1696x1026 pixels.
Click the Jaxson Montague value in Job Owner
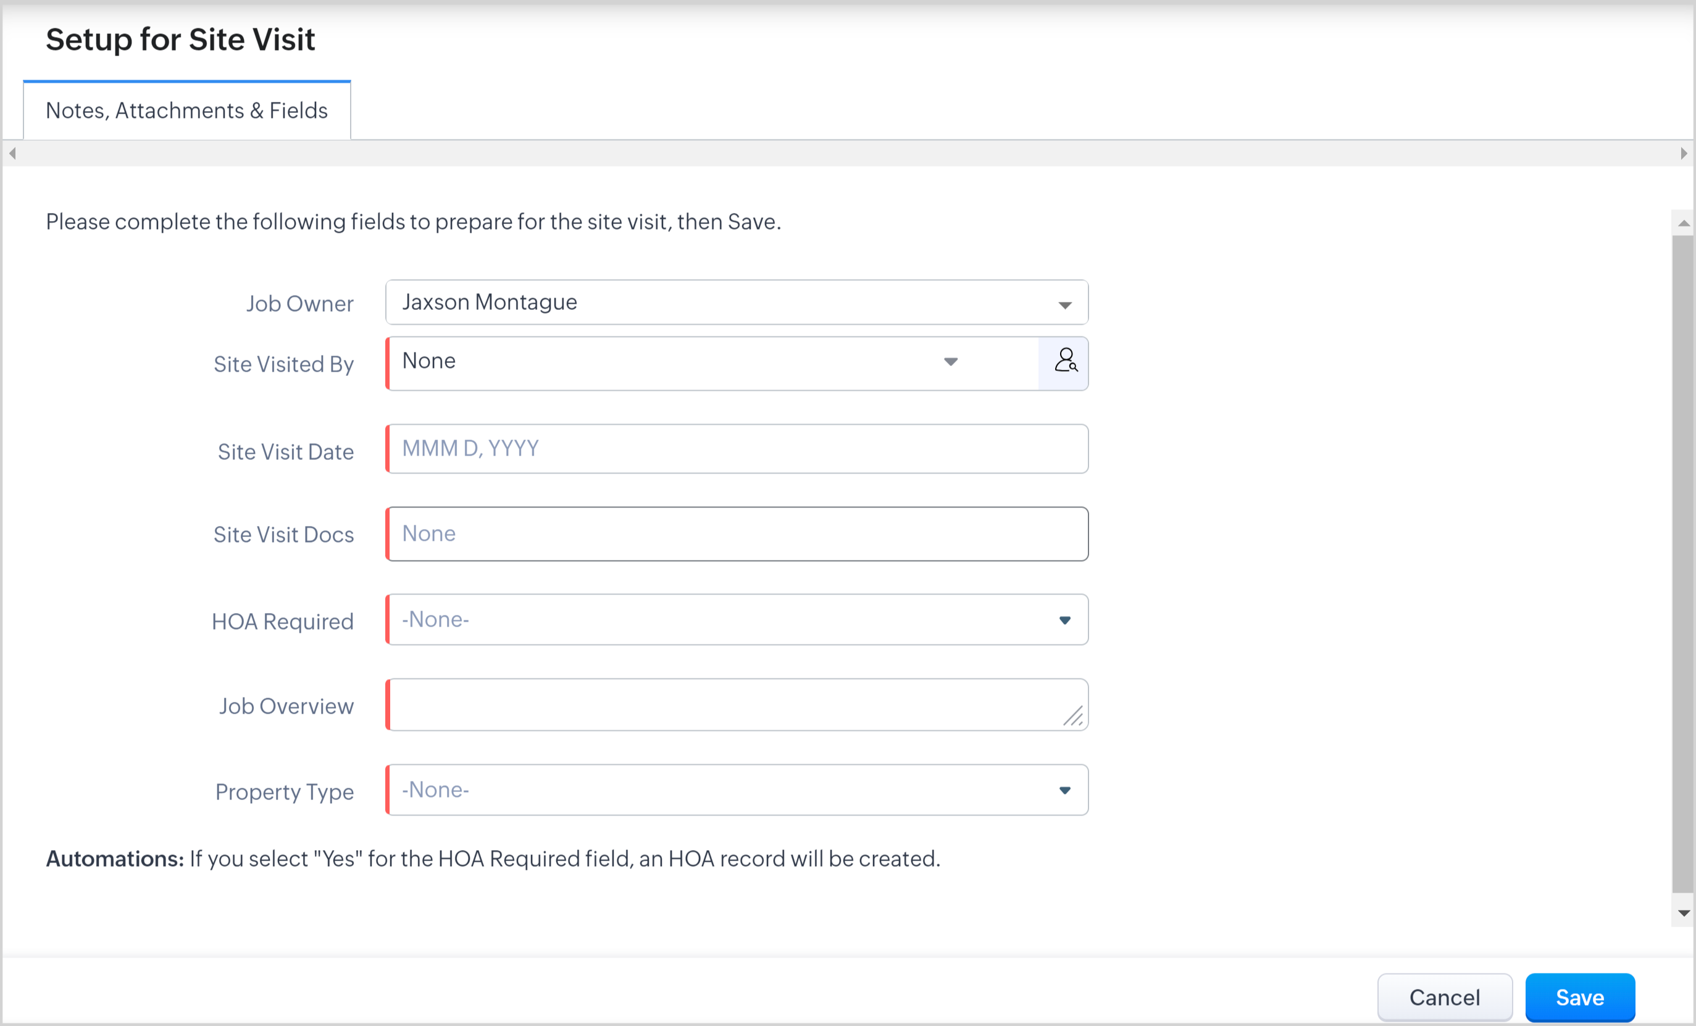490,302
